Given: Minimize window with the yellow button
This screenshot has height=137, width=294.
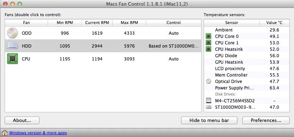Looking at the screenshot, I should coord(13,4).
